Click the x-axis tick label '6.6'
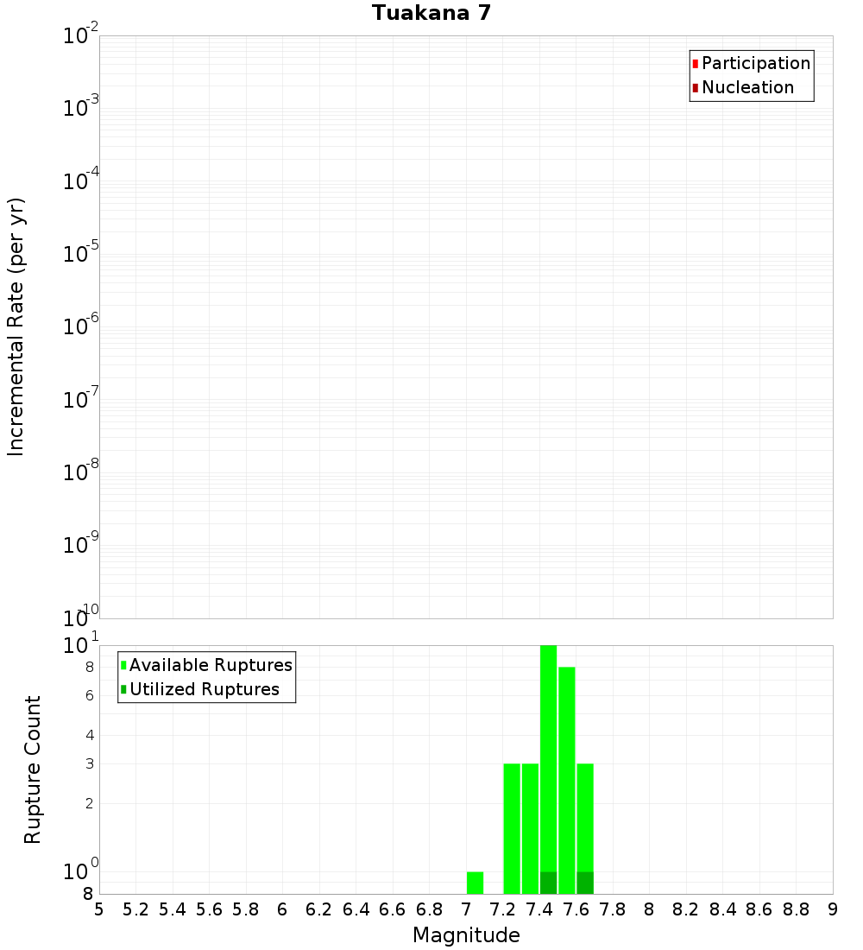Screen dimensions: 863x950 pos(393,910)
